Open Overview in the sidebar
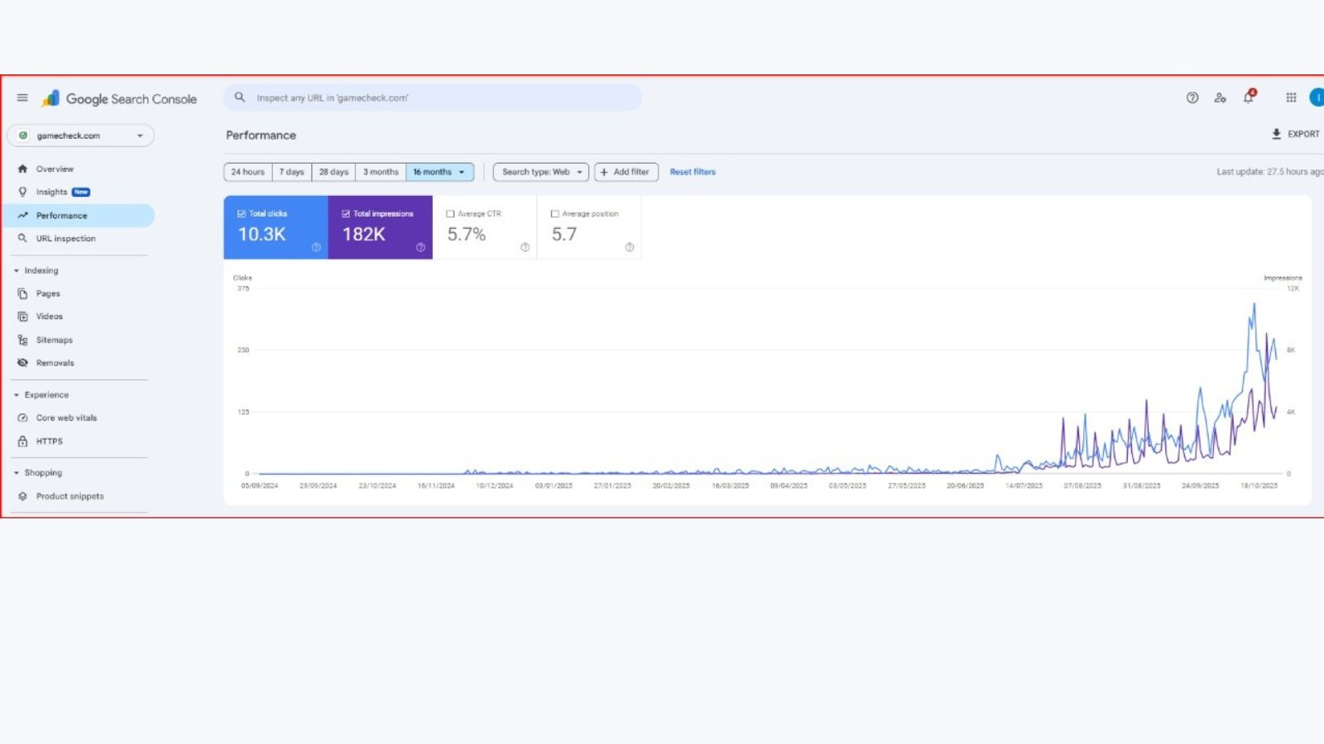Image resolution: width=1324 pixels, height=744 pixels. click(x=55, y=169)
